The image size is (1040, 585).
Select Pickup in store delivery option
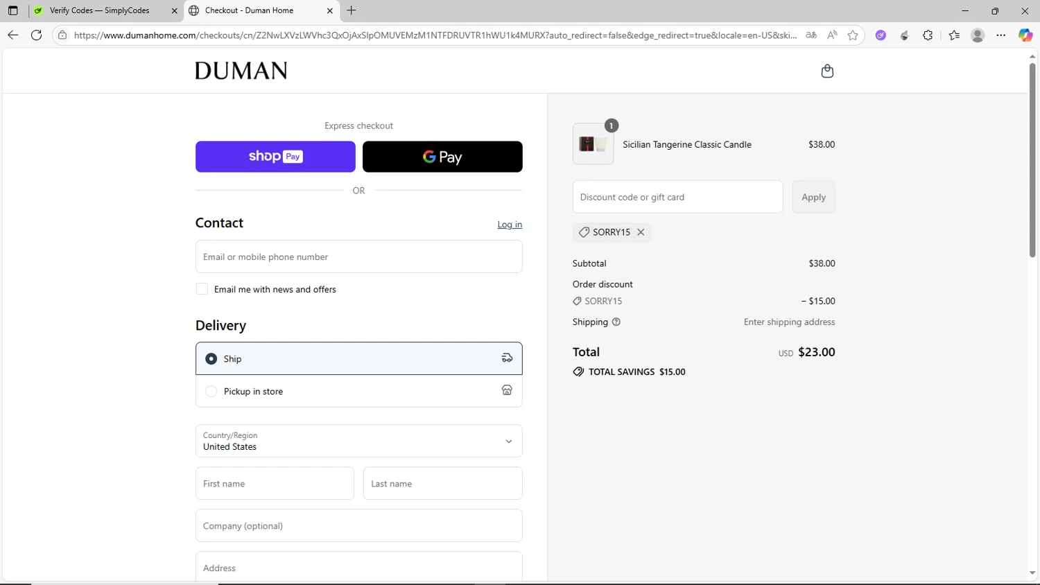pyautogui.click(x=359, y=391)
